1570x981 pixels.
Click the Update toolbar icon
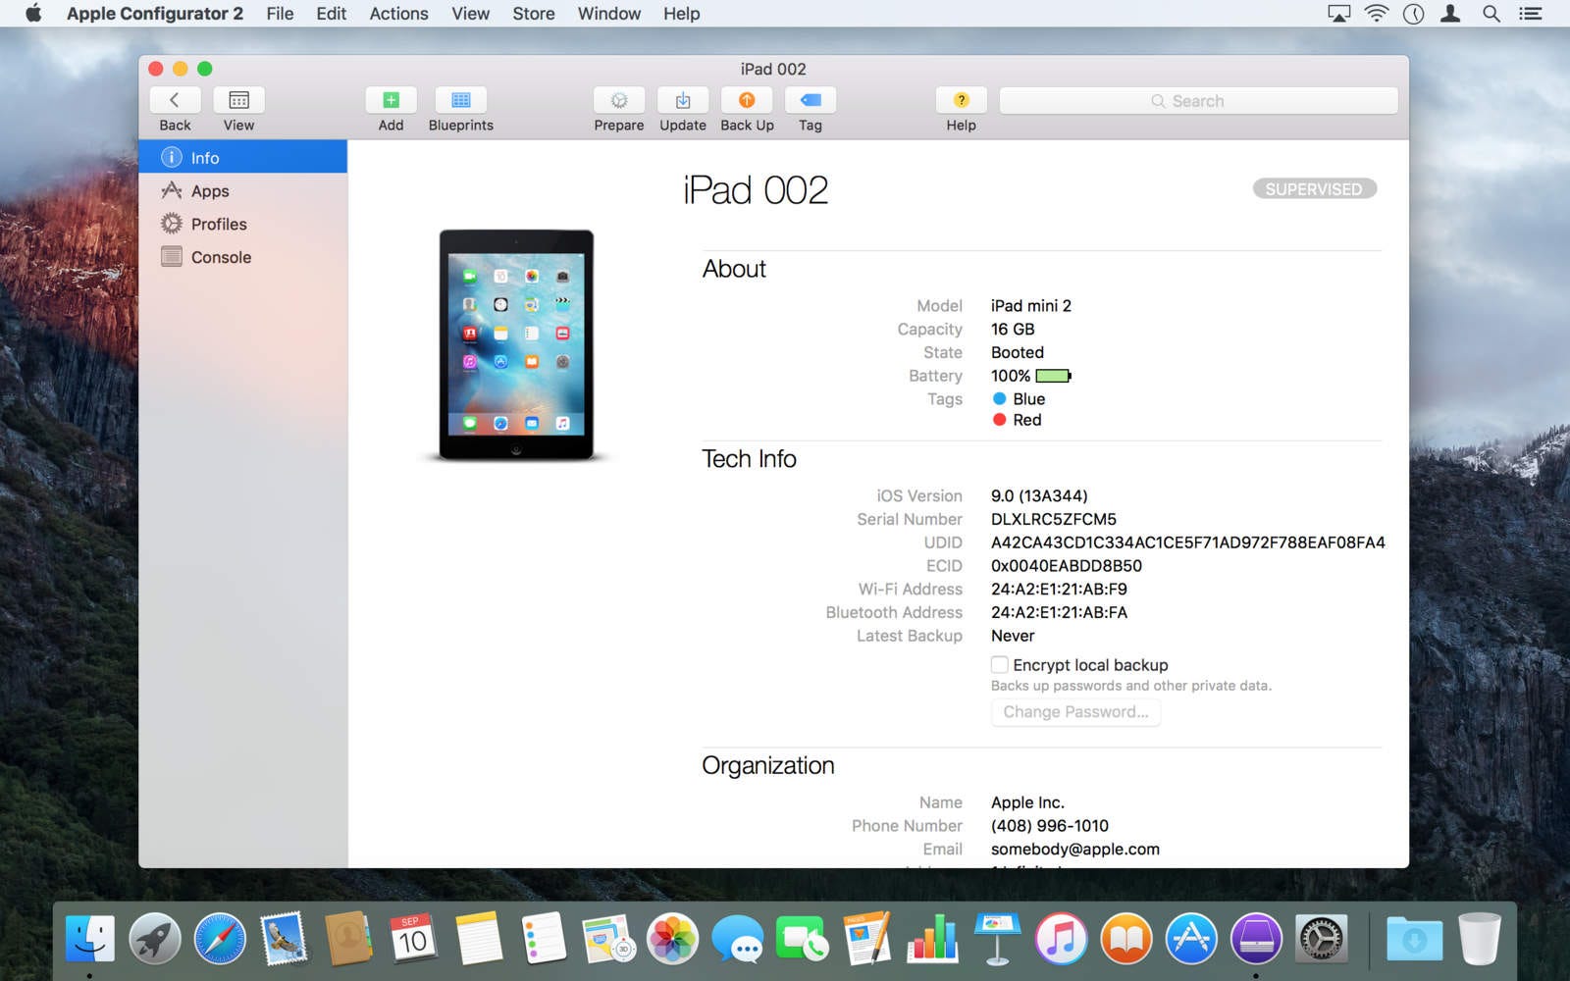[683, 100]
